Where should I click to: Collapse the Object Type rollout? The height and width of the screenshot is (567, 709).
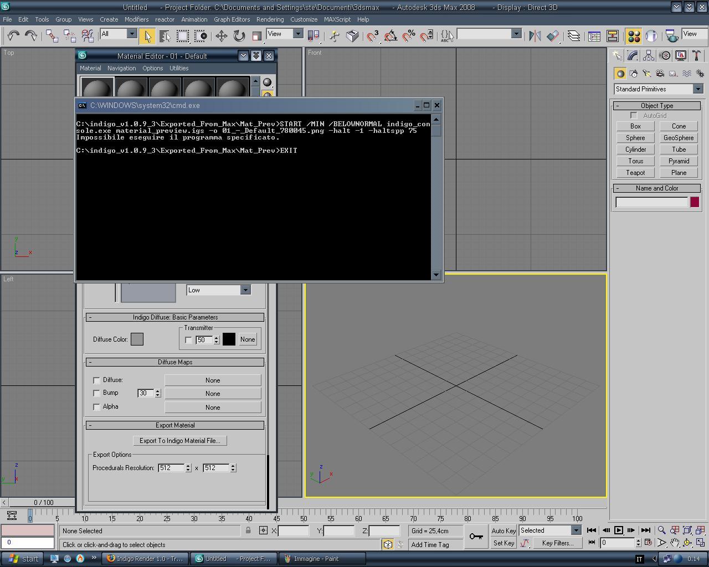(x=657, y=106)
